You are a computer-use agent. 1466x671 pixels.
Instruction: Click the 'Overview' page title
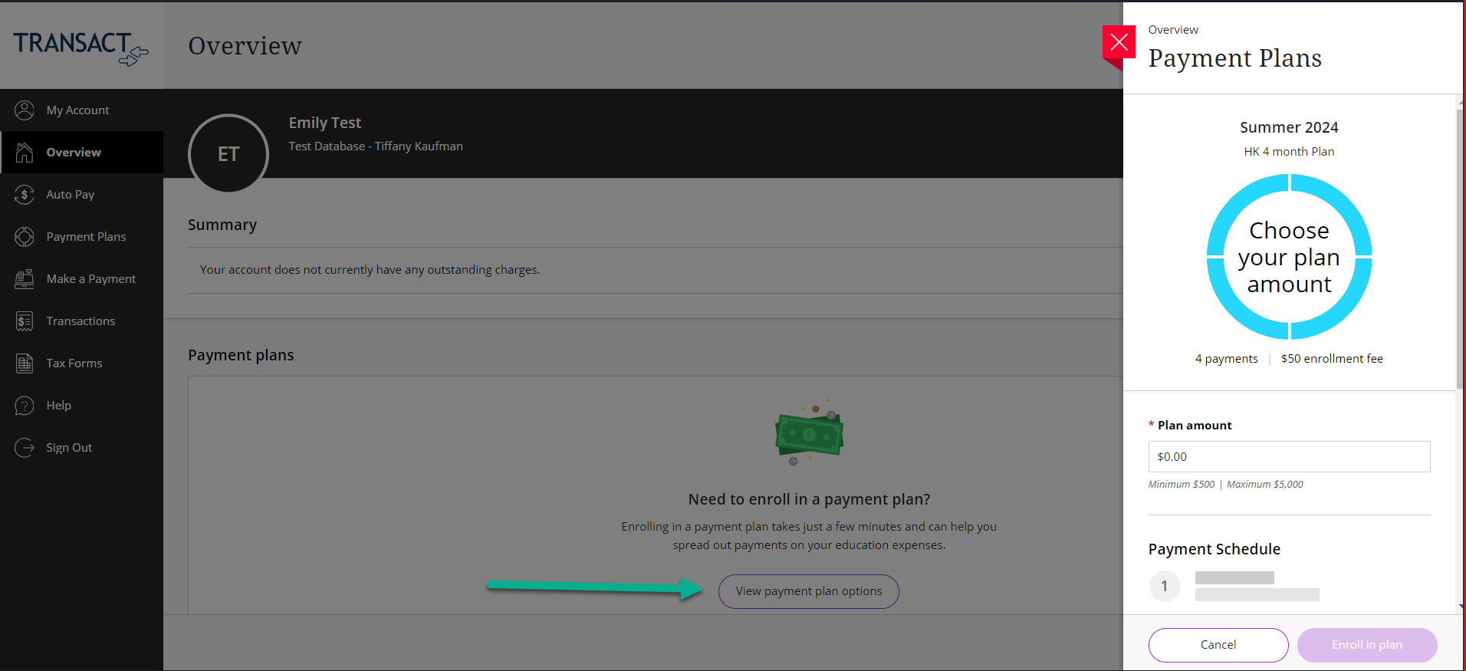pos(245,46)
